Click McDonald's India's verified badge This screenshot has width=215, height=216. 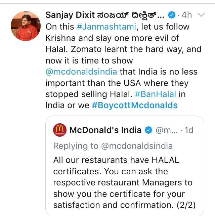[148, 130]
